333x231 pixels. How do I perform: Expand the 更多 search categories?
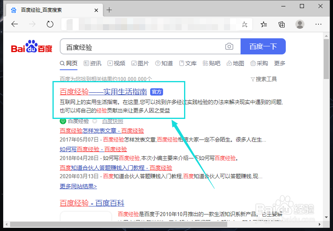[x=279, y=63]
